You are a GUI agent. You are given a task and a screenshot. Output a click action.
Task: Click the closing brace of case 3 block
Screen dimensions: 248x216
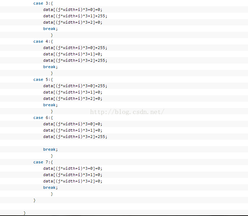tap(52, 35)
